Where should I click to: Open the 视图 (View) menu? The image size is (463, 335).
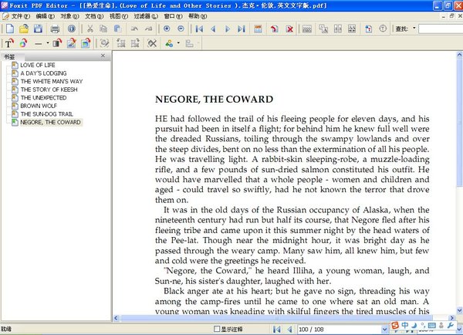(x=118, y=16)
